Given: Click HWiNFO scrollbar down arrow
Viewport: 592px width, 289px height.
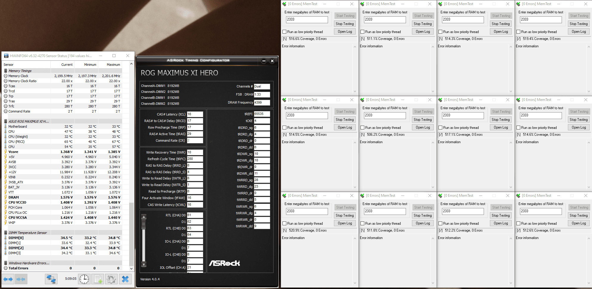Looking at the screenshot, I should 131,268.
